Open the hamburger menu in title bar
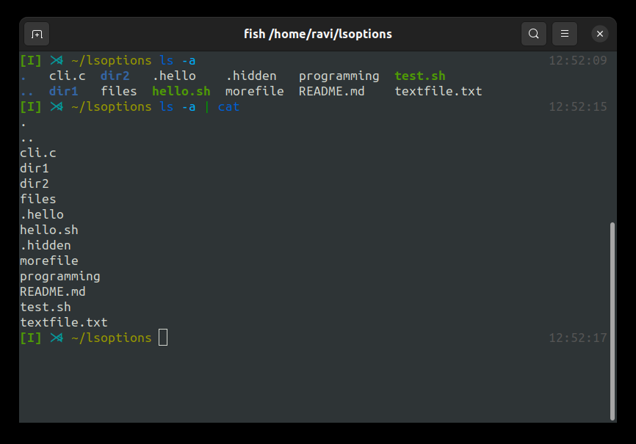The image size is (636, 444). pos(565,34)
